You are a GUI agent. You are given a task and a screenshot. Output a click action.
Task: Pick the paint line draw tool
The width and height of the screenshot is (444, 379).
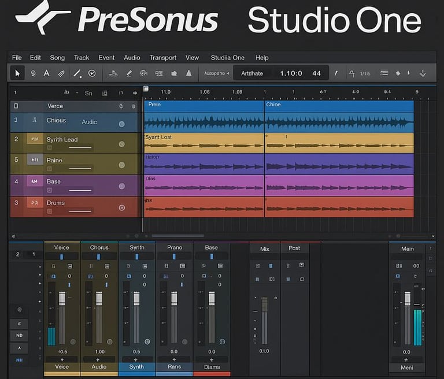pos(77,73)
